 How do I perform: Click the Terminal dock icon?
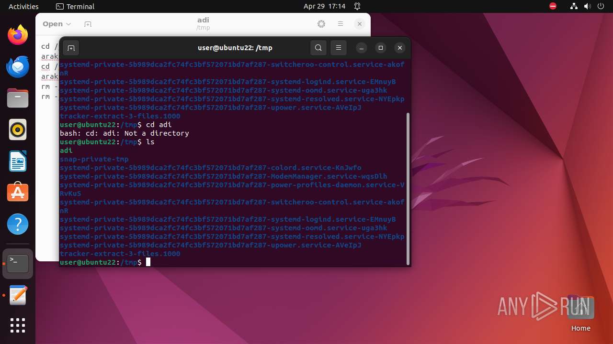[18, 264]
